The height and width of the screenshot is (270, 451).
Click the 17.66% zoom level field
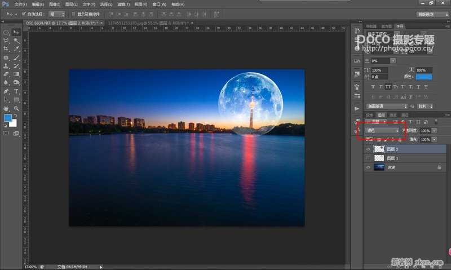coord(30,267)
